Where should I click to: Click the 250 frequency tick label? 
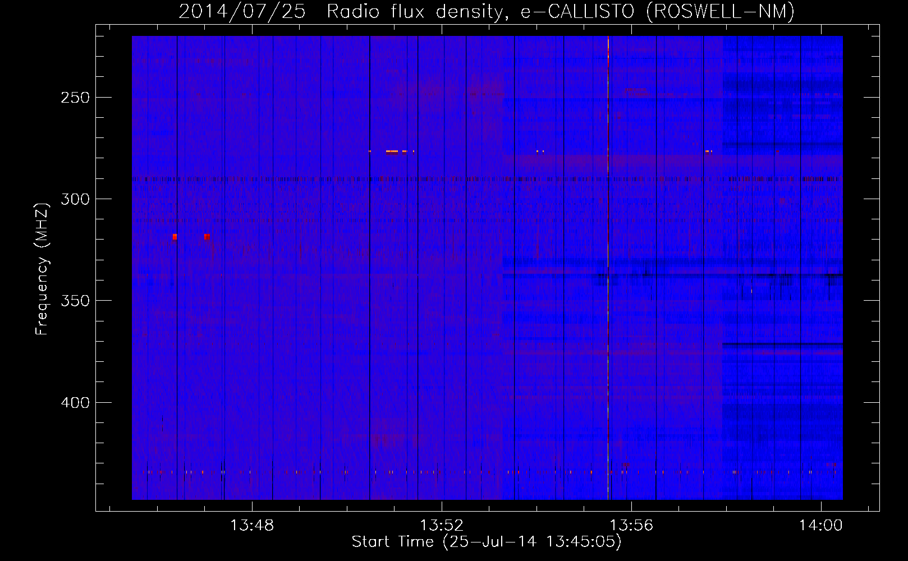tap(75, 98)
